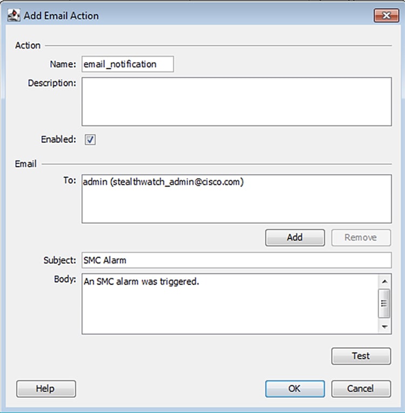Click the Add recipient button

295,237
